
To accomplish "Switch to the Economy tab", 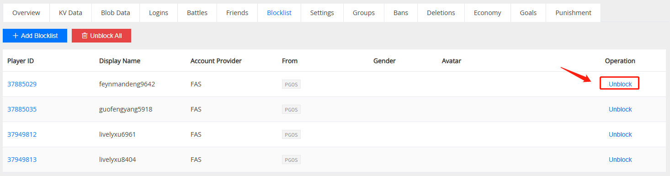I will click(487, 13).
